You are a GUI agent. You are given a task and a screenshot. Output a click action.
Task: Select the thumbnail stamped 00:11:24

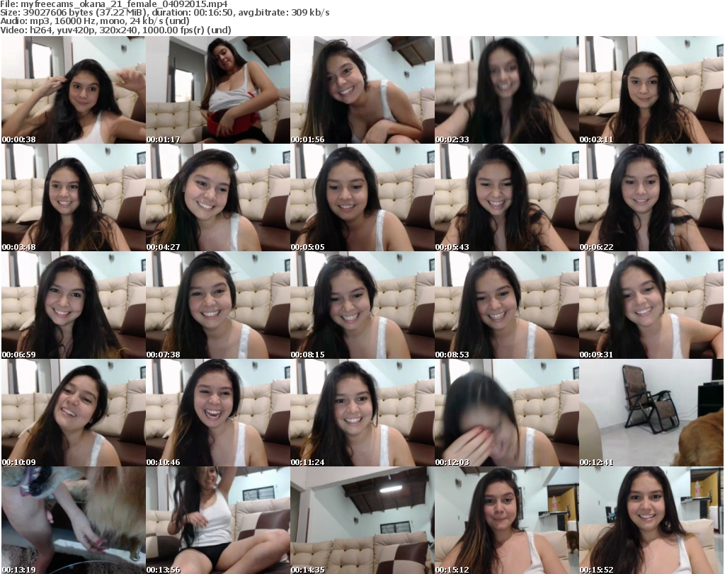pos(362,413)
